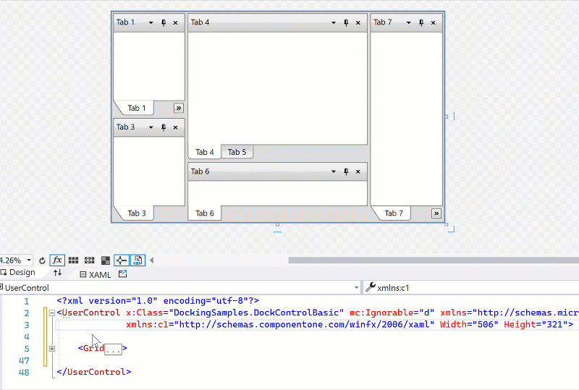Switch to Tab 5
The width and height of the screenshot is (579, 390).
tap(237, 152)
